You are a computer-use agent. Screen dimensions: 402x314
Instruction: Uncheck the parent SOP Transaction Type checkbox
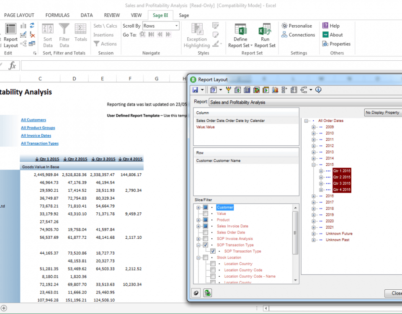click(x=206, y=245)
